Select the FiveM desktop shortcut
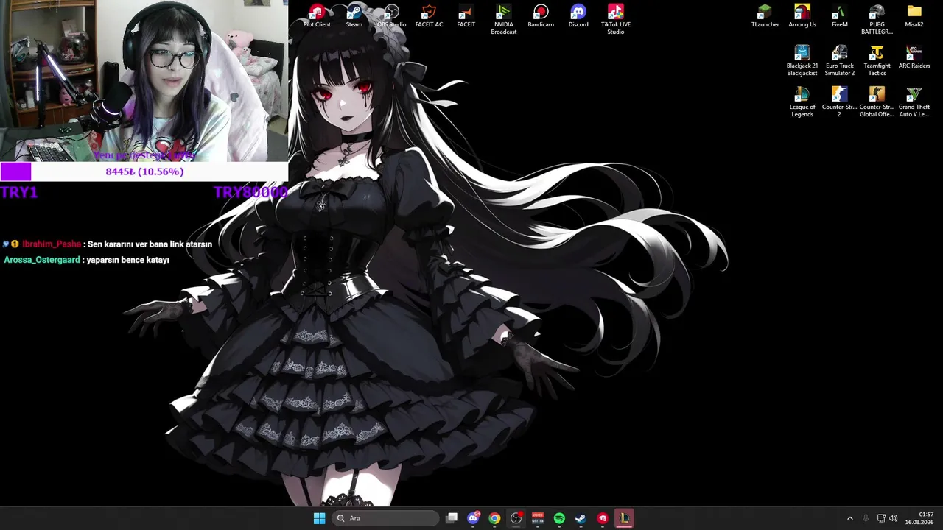The width and height of the screenshot is (943, 530). point(840,16)
